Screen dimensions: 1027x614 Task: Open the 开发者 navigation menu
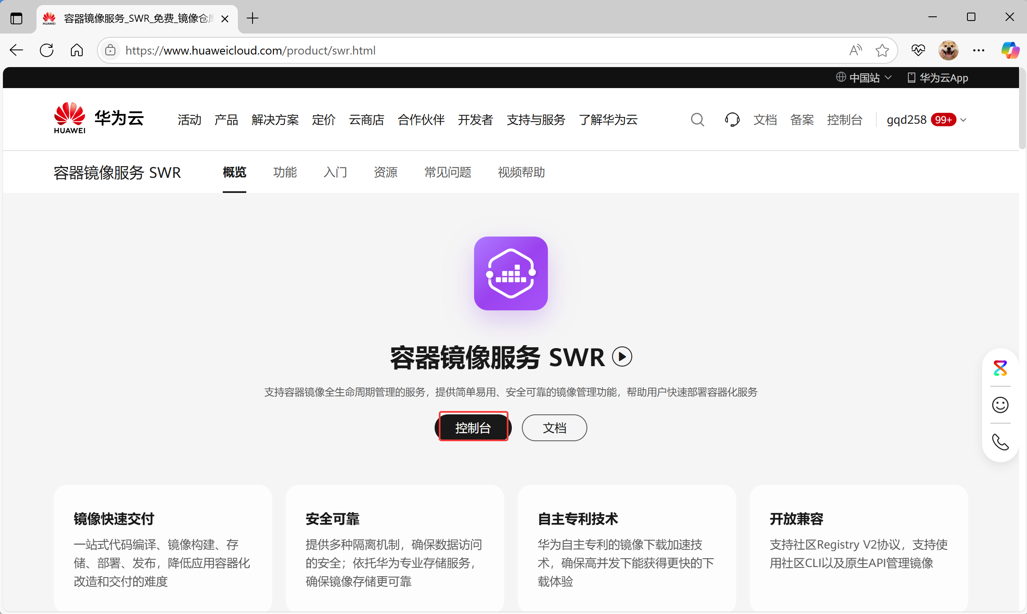tap(475, 120)
